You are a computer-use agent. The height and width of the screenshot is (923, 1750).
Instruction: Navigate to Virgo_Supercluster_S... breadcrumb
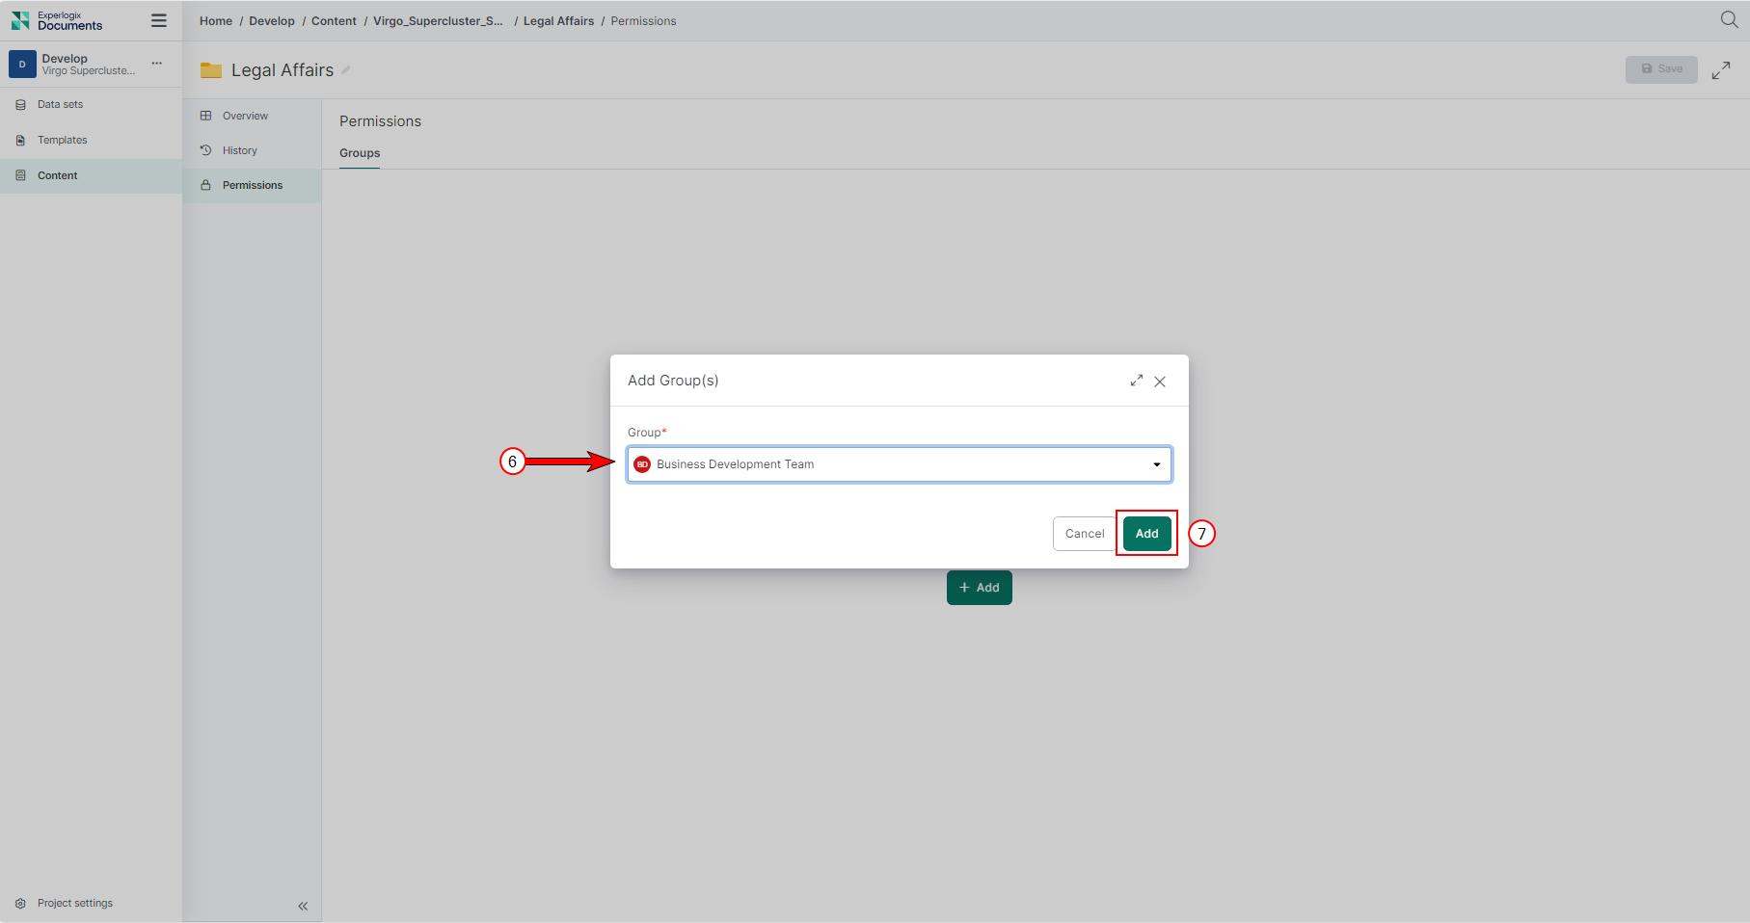(438, 21)
